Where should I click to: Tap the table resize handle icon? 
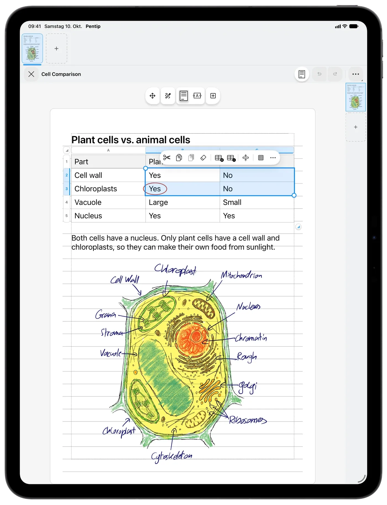pos(299,227)
